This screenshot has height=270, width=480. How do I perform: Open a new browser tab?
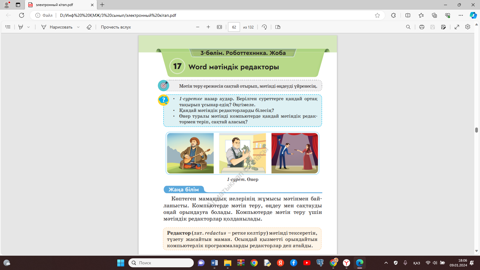pos(102,5)
